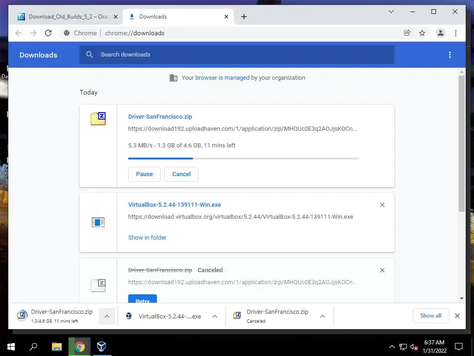Click the browser forward arrow
This screenshot has width=474, height=356.
(x=33, y=33)
